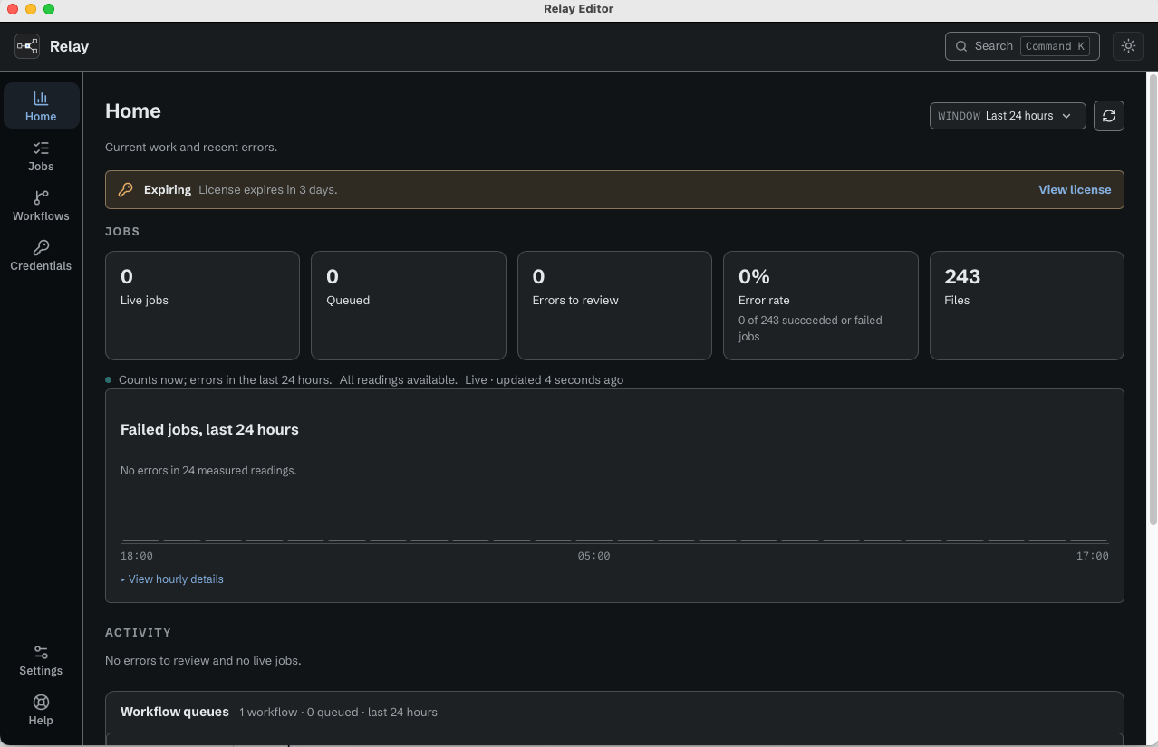Open Help lifebuoy icon in sidebar
The height and width of the screenshot is (747, 1158).
41,702
